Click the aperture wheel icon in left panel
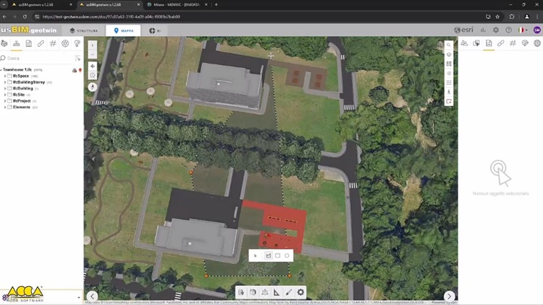The height and width of the screenshot is (305, 543). point(65,43)
